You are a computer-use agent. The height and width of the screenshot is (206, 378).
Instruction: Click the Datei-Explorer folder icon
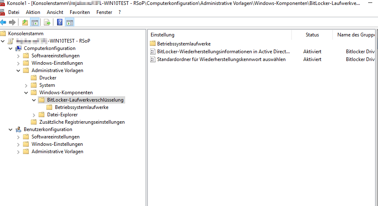(41, 115)
